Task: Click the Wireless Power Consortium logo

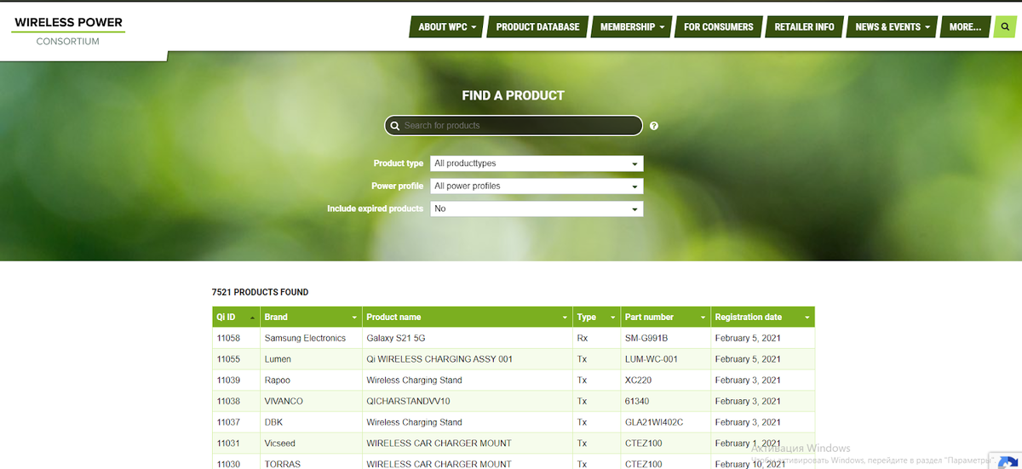Action: point(68,31)
